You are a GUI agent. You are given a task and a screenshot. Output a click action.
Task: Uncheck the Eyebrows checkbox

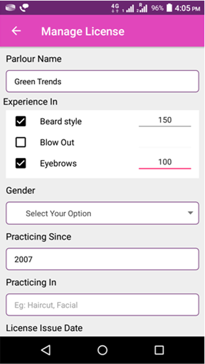coord(20,163)
